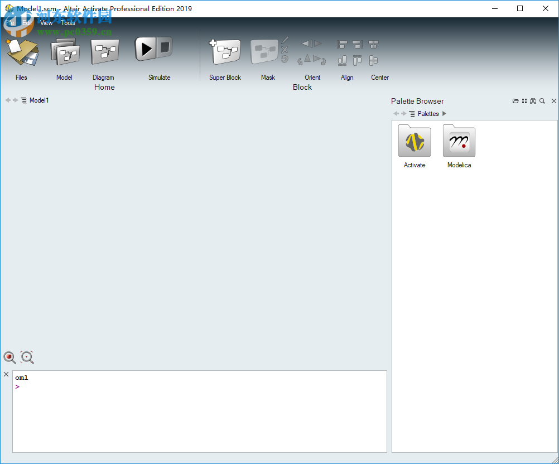Click the binoculars find icon in Palette Browser
Screen dimensions: 559x464
coord(533,101)
